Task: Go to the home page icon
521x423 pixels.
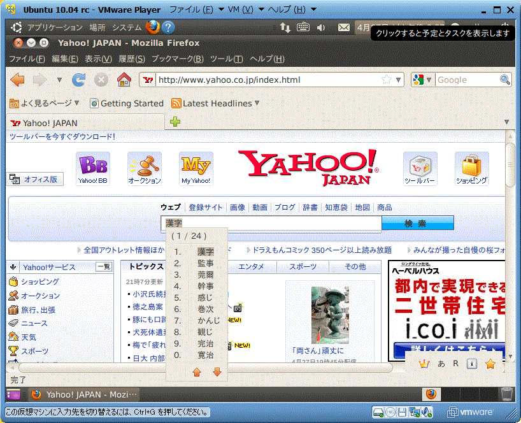Action: [x=124, y=80]
